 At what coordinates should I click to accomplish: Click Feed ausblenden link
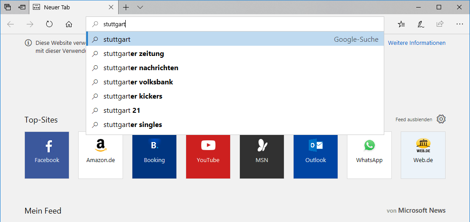pyautogui.click(x=414, y=119)
